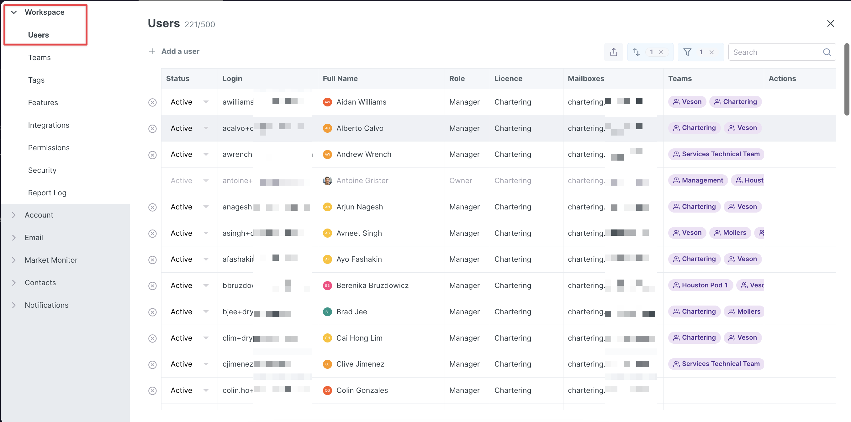Screen dimensions: 851x422
Task: Clear the active sort with its X
Action: (661, 52)
